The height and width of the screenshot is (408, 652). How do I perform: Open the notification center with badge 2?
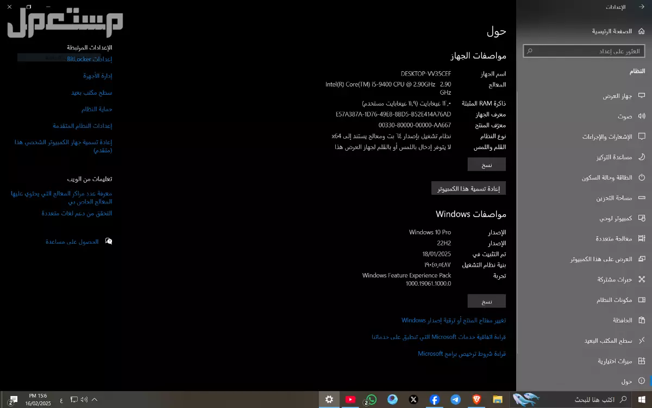point(13,399)
